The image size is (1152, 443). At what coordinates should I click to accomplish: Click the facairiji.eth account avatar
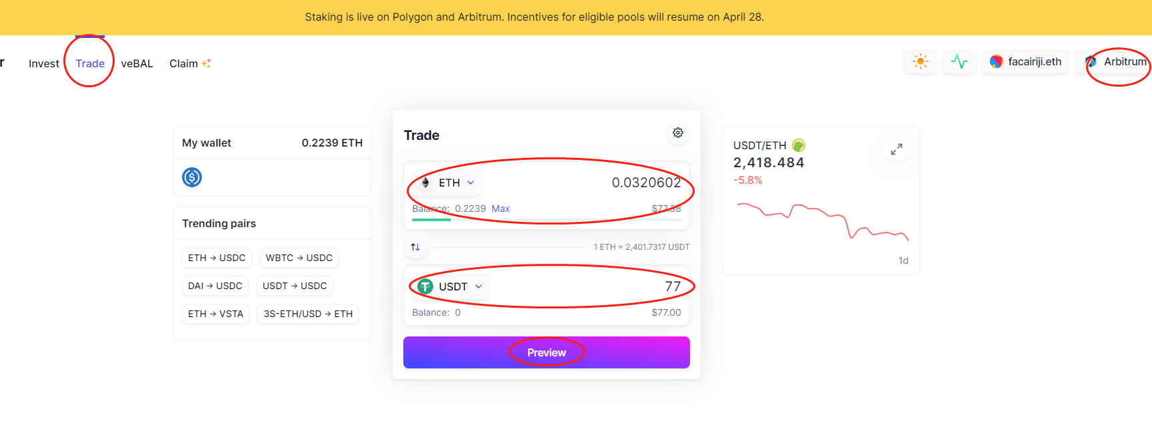coord(997,62)
